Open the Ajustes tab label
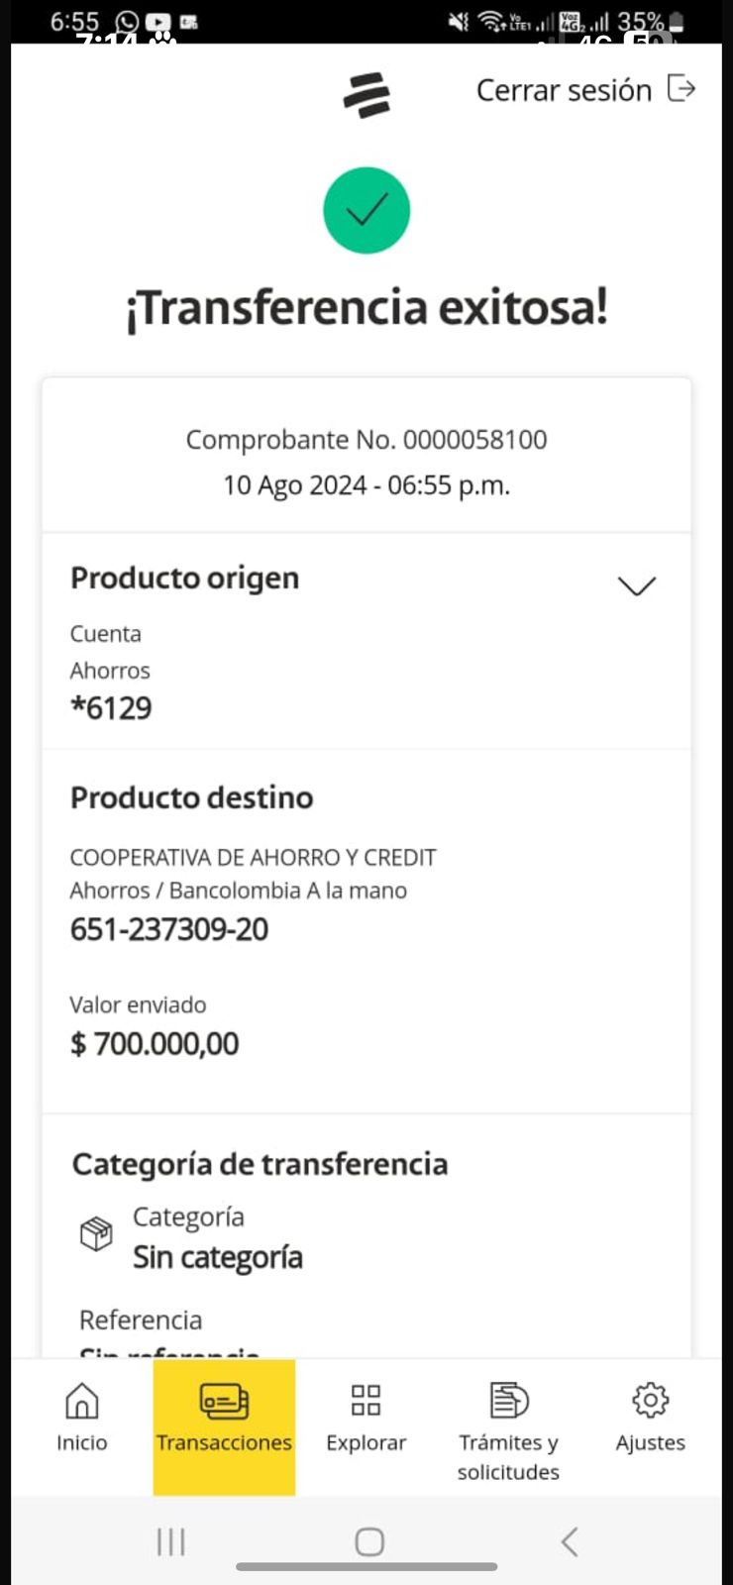Image resolution: width=733 pixels, height=1585 pixels. [650, 1442]
